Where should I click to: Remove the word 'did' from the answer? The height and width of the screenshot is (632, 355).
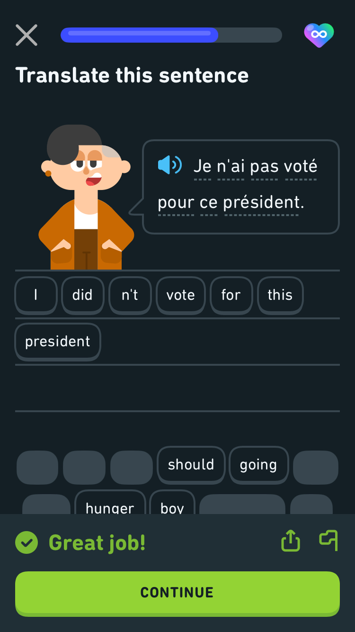[x=82, y=295]
